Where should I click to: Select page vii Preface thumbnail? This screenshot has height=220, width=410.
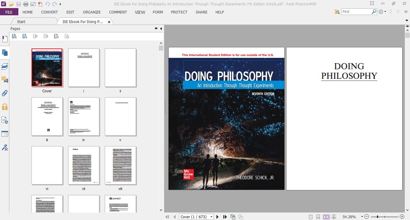[x=84, y=165]
